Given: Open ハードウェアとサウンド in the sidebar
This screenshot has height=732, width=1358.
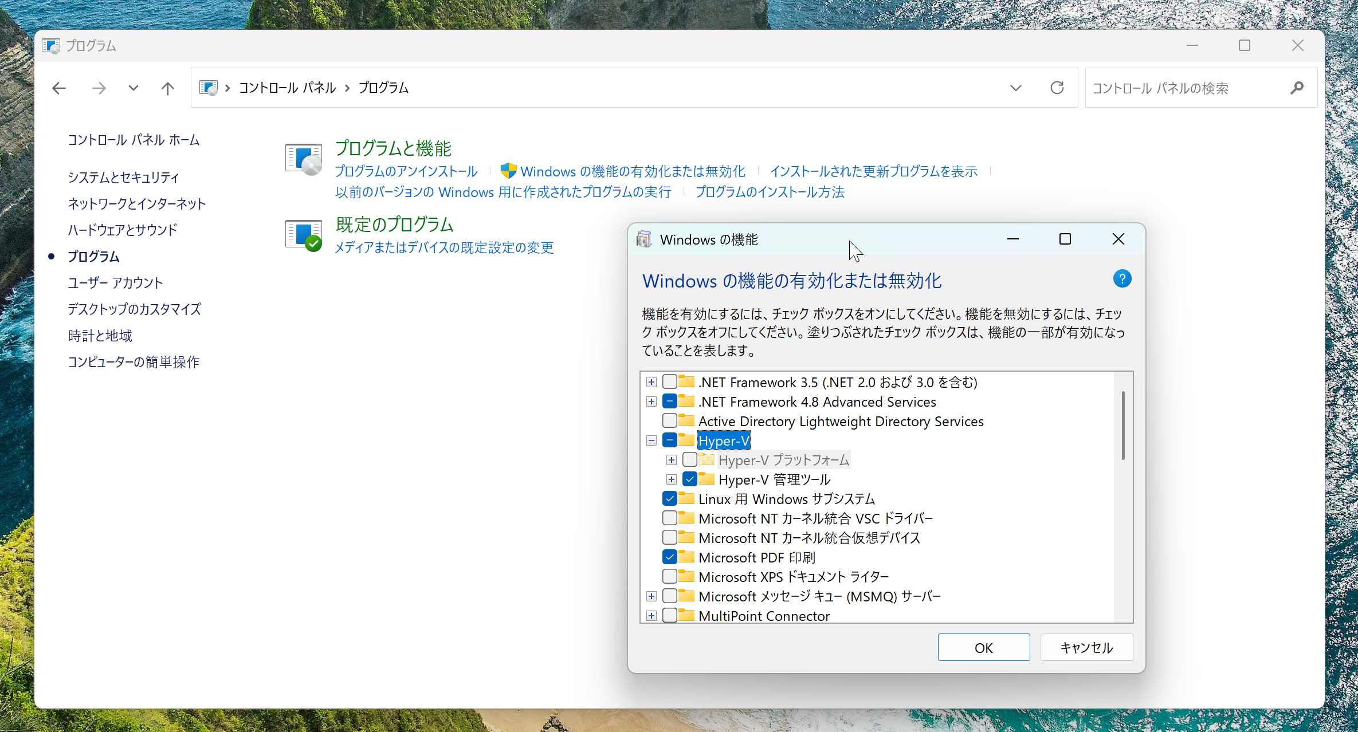Looking at the screenshot, I should [123, 230].
